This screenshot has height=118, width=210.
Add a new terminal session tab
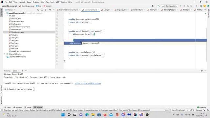pos(23,71)
